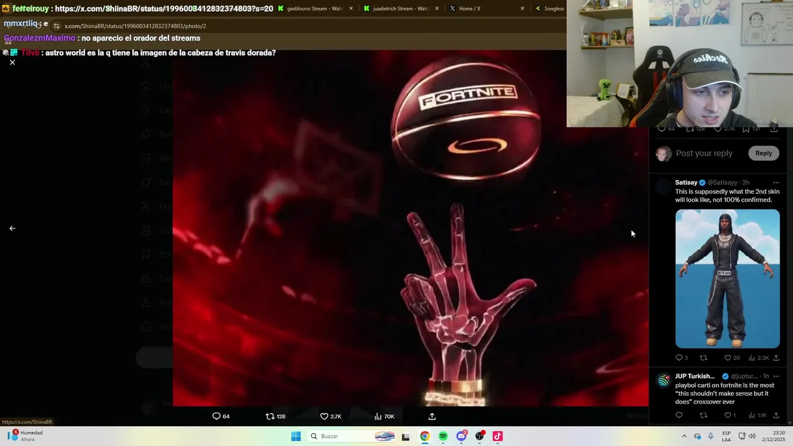Open OBS Studio taskbar icon
This screenshot has height=446, width=793.
tap(480, 436)
